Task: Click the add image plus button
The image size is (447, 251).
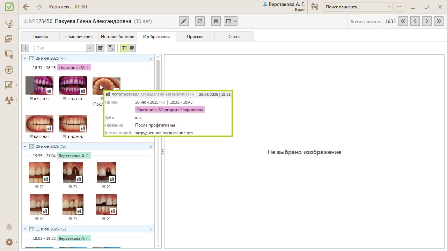Action: (x=25, y=48)
